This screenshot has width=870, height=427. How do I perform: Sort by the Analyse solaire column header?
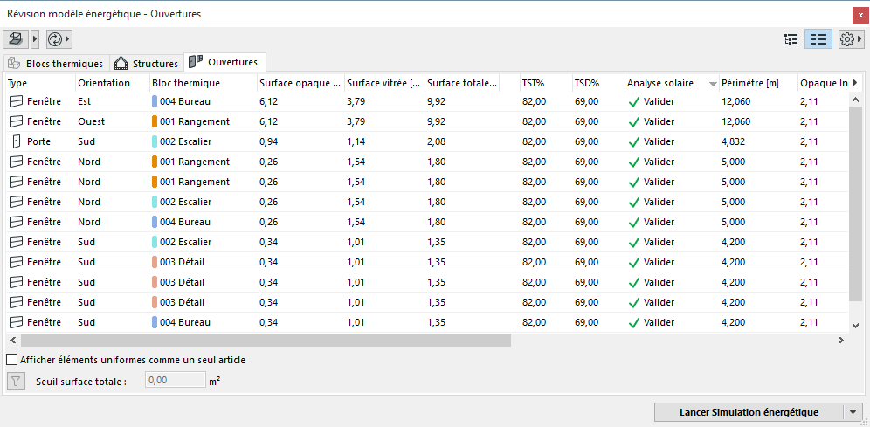(x=660, y=83)
